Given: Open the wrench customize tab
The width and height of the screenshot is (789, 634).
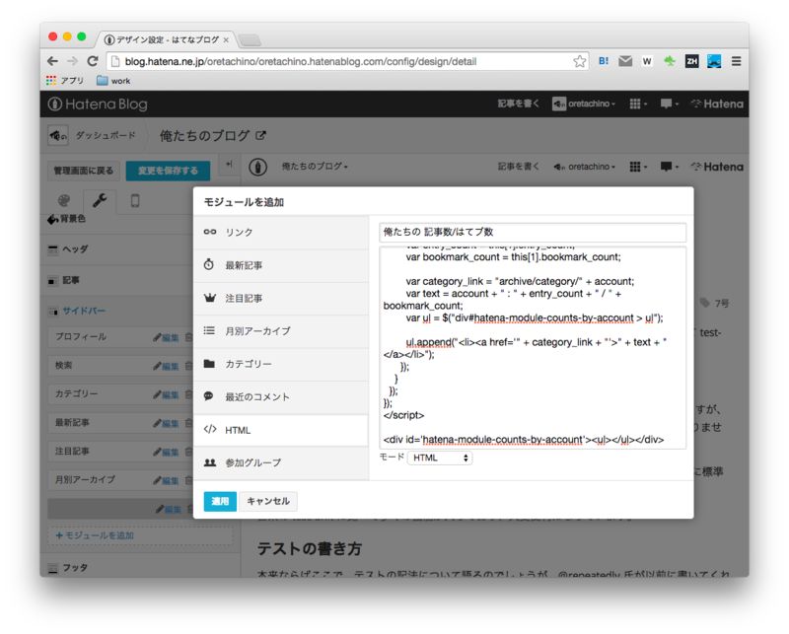Looking at the screenshot, I should [100, 201].
